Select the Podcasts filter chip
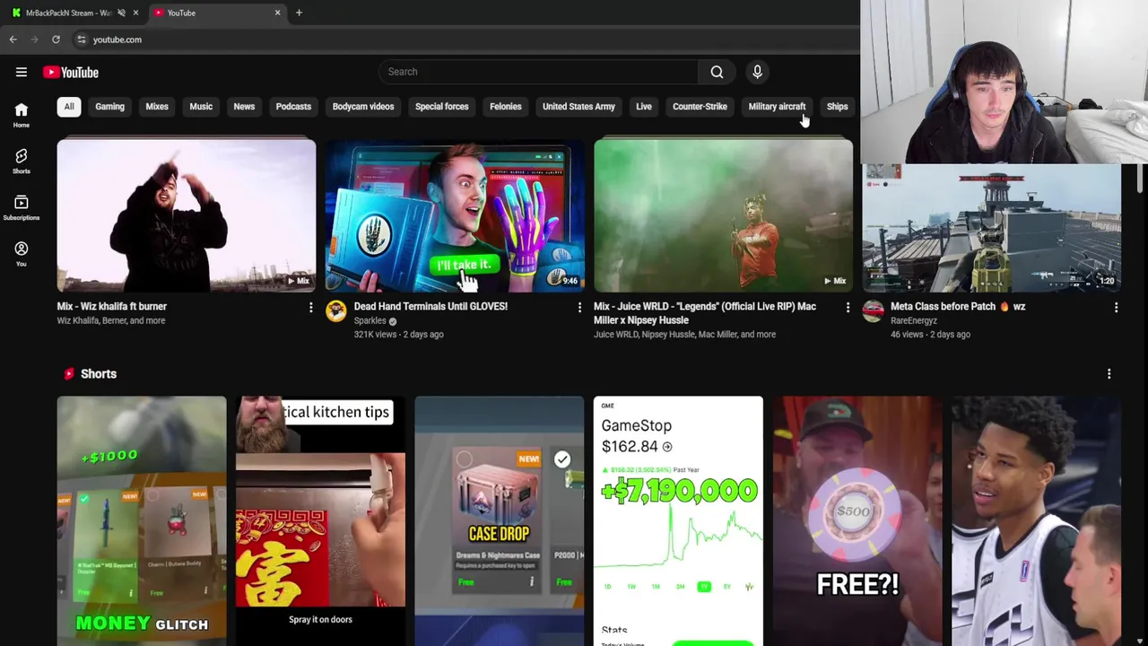The width and height of the screenshot is (1148, 646). [x=293, y=107]
